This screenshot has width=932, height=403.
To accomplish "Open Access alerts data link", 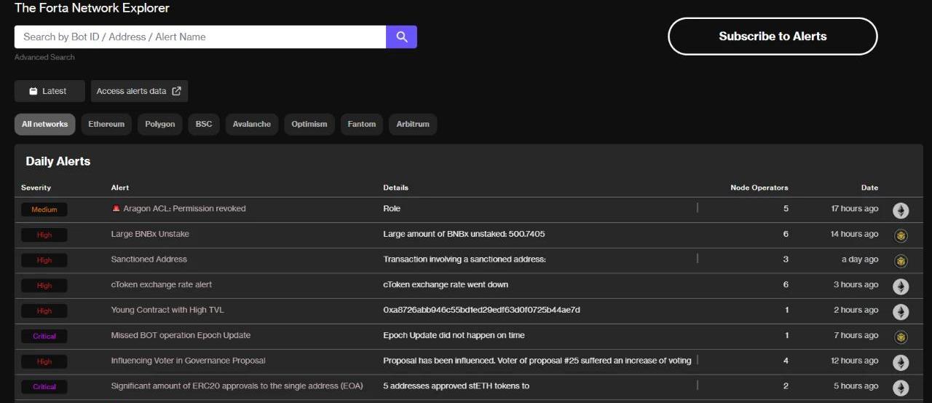I will (x=139, y=91).
